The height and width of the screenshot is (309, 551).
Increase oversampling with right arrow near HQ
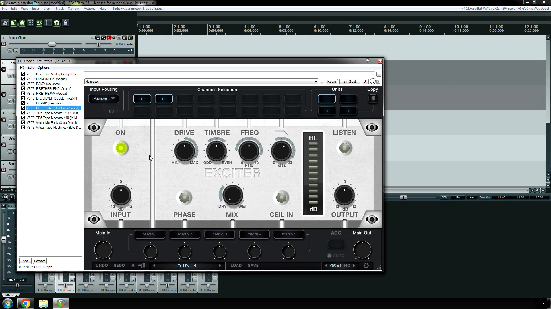354,266
